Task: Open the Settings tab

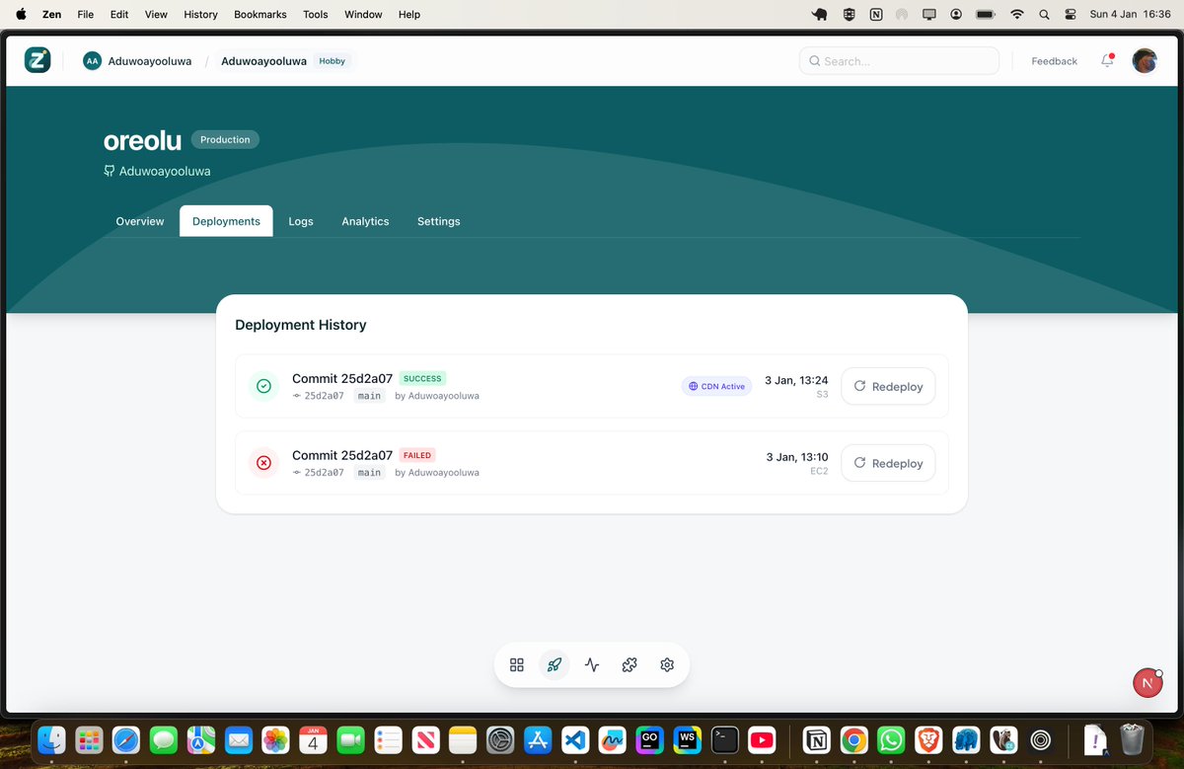Action: [438, 221]
